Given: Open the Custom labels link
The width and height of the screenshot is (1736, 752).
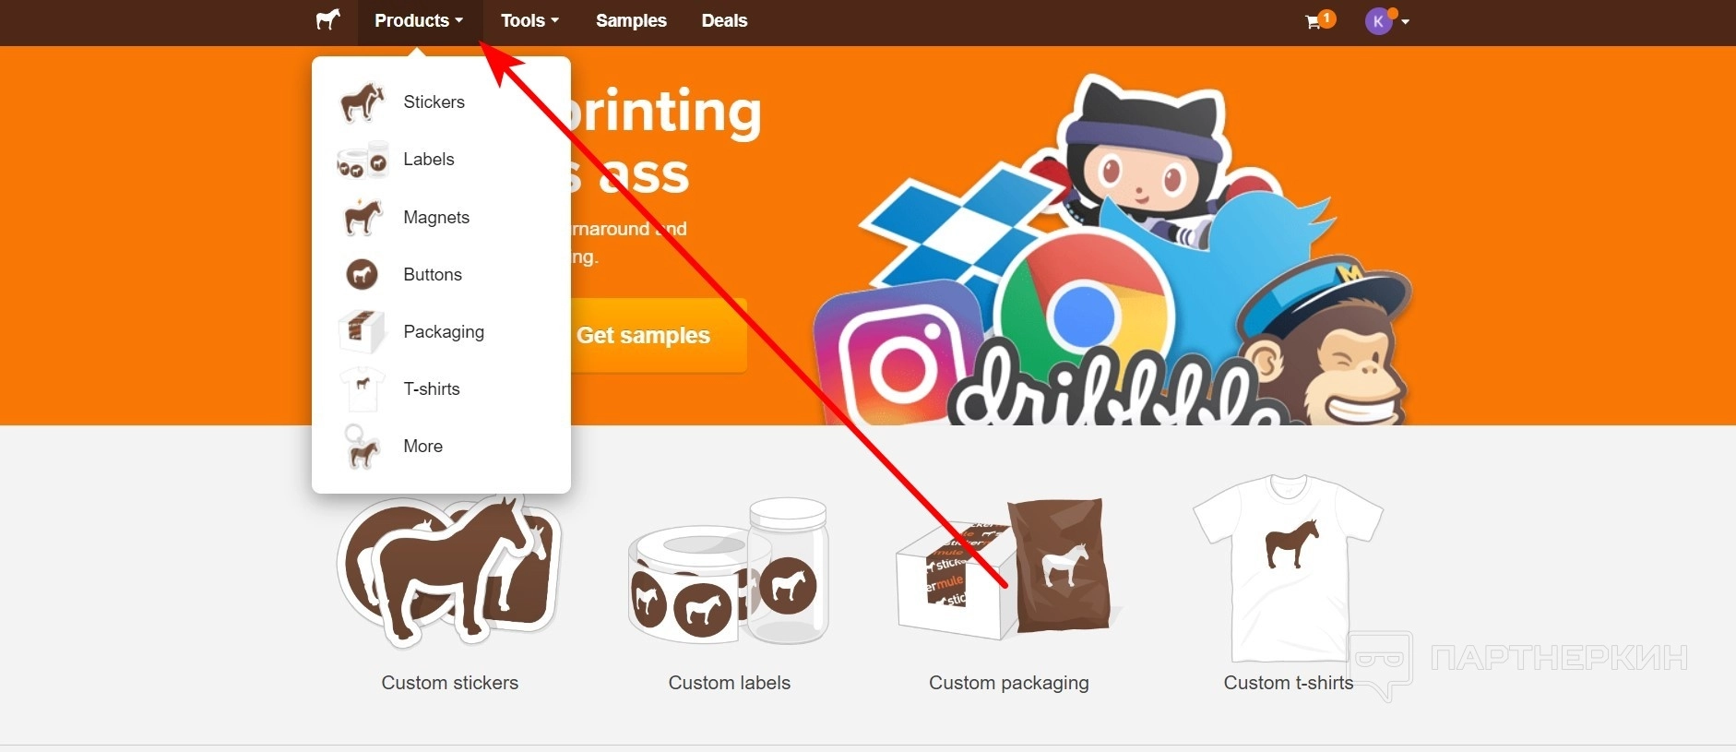Looking at the screenshot, I should tap(730, 683).
